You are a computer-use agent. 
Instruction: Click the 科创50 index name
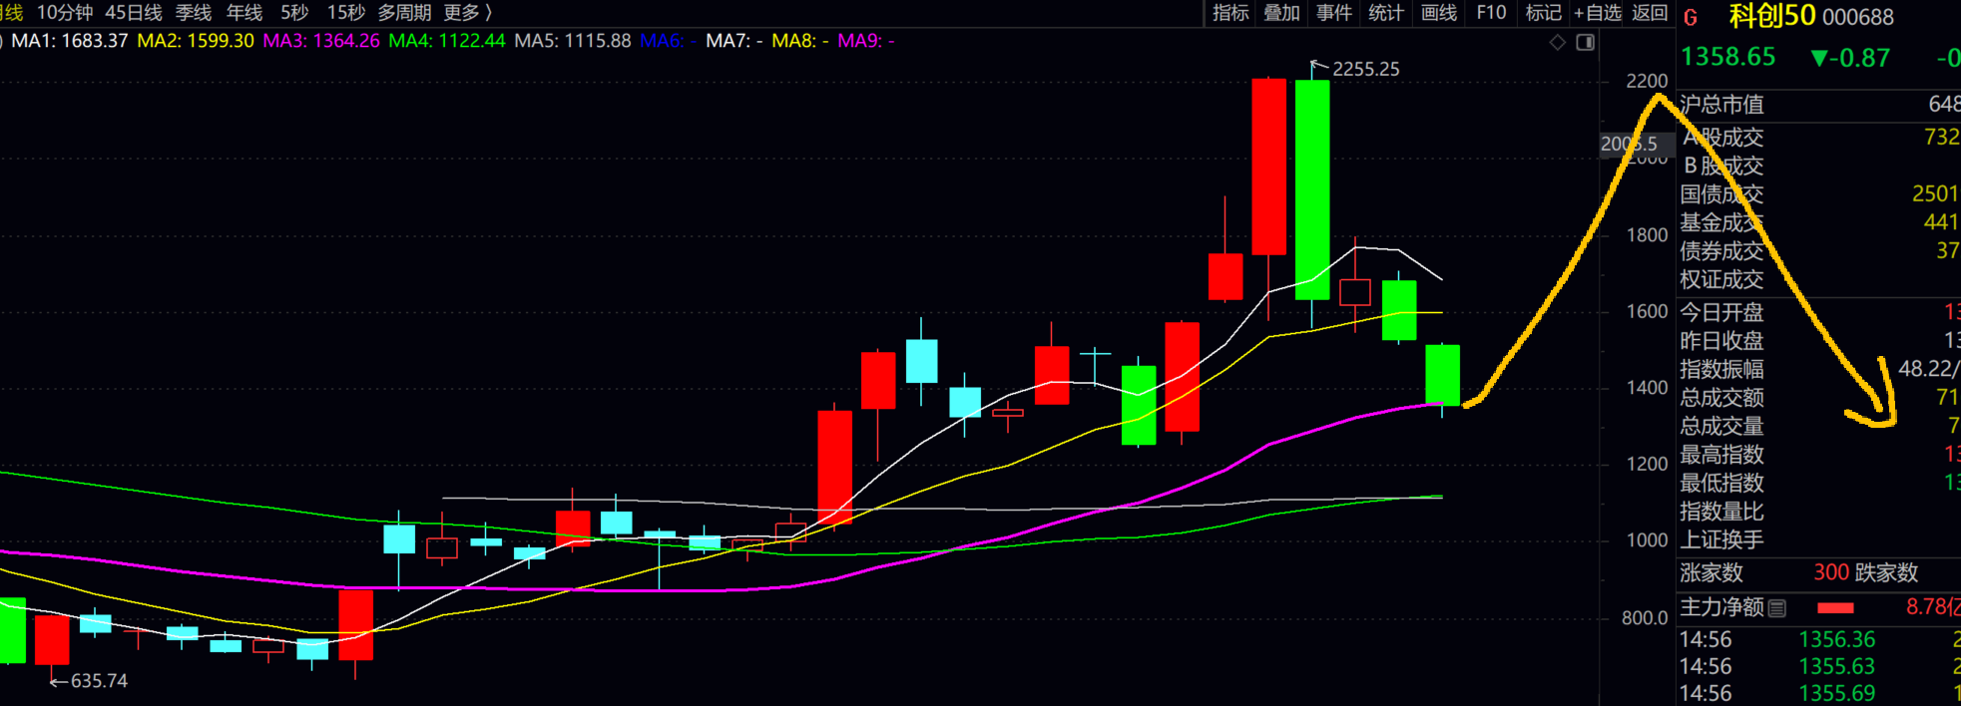click(1773, 16)
